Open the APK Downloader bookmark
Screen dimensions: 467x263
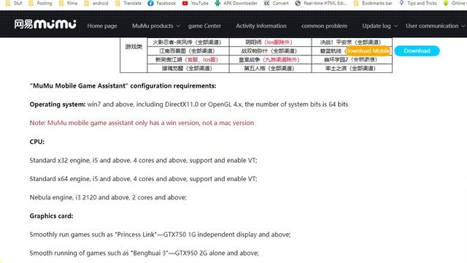236,3
